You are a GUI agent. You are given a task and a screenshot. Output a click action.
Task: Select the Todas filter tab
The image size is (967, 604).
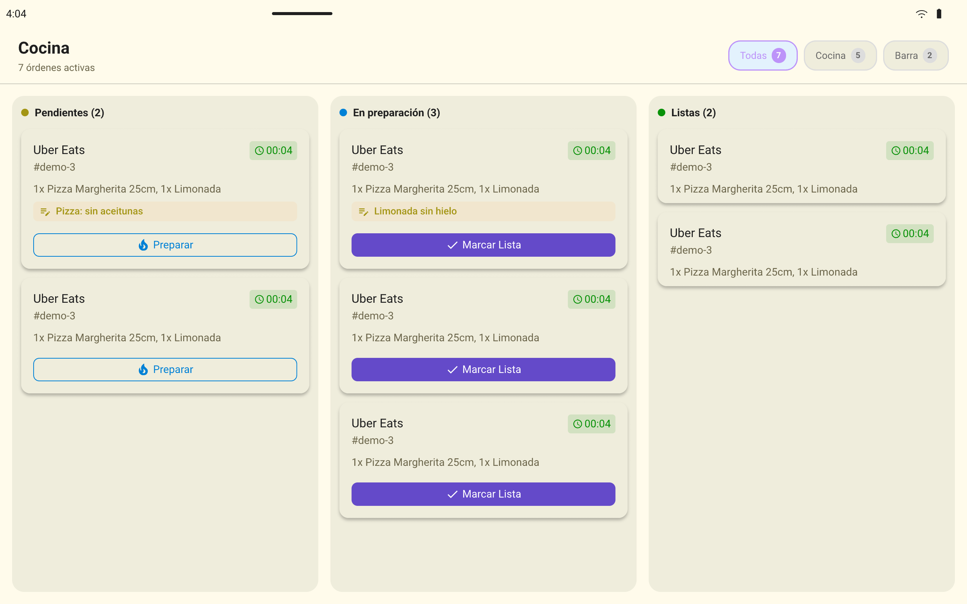tap(762, 55)
